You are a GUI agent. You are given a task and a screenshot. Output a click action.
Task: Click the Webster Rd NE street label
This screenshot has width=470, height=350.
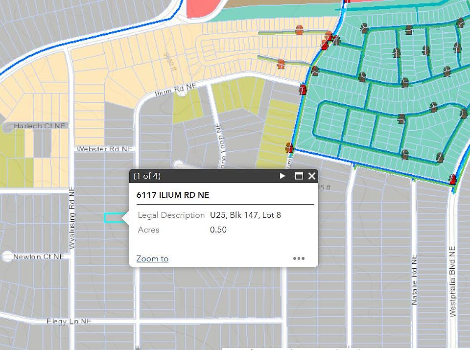(x=104, y=149)
